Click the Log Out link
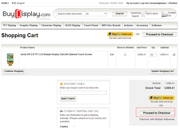This screenshot has height=128, width=180. tap(144, 3)
